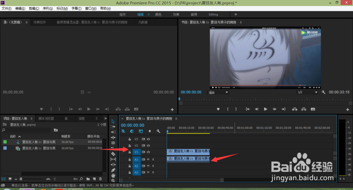Open Find in Project panel footer

click(x=81, y=179)
